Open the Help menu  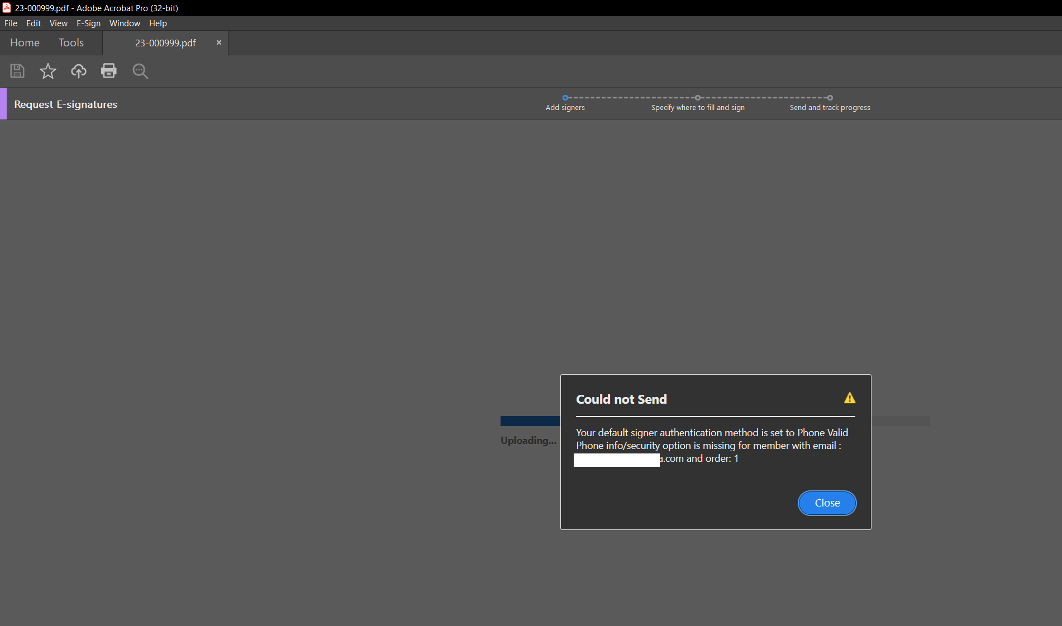tap(158, 23)
